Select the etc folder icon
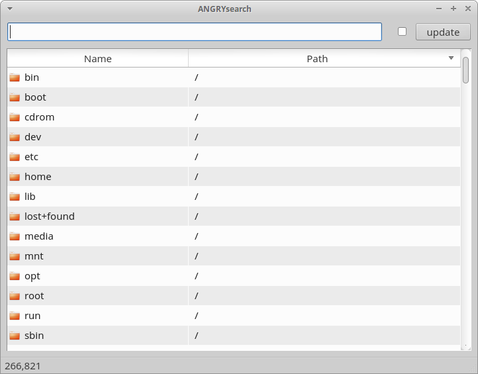Screen dimensions: 478x374 pyautogui.click(x=15, y=157)
